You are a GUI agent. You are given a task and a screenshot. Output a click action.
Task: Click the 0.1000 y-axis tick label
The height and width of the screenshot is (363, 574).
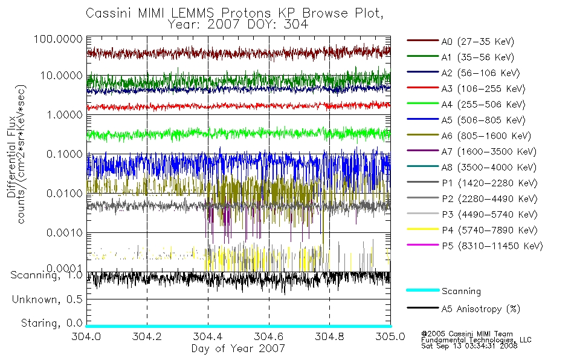click(65, 154)
